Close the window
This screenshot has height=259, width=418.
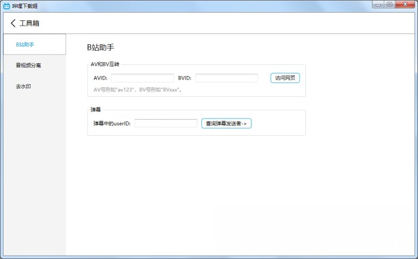[x=405, y=4]
